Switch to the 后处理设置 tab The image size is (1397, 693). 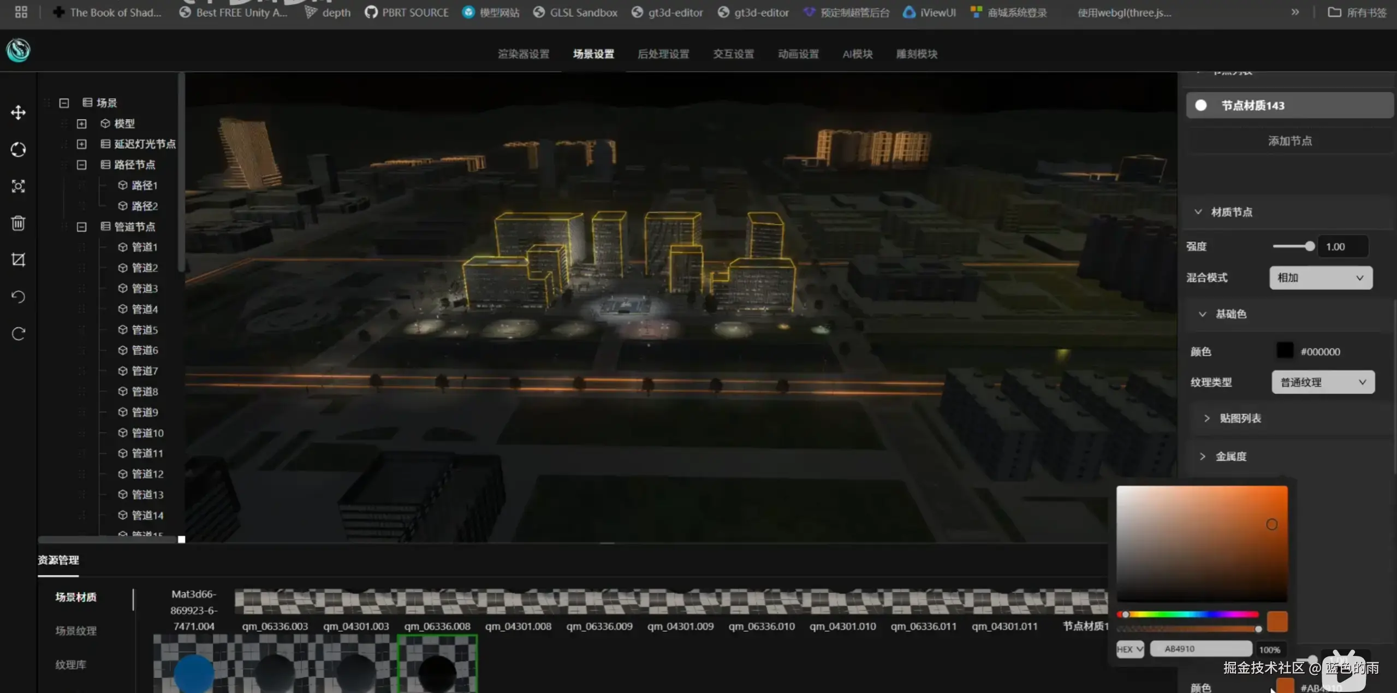coord(663,54)
